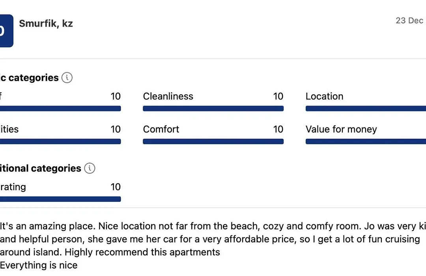Click the Cleanliness label
Viewport: 426px width, 276px height.
click(168, 96)
